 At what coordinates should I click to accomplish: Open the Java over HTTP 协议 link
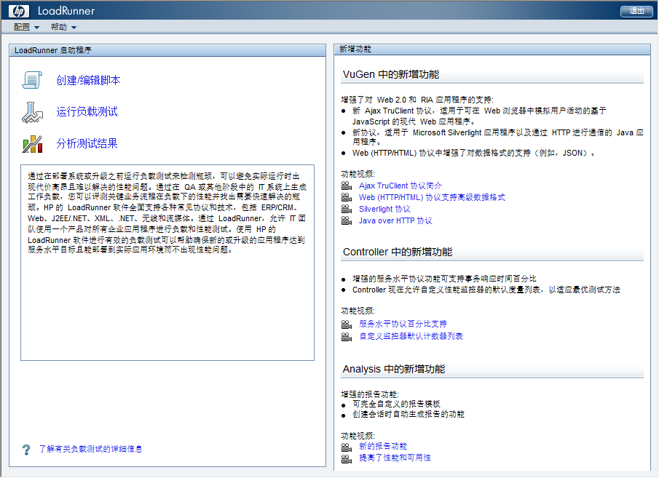[x=395, y=221]
